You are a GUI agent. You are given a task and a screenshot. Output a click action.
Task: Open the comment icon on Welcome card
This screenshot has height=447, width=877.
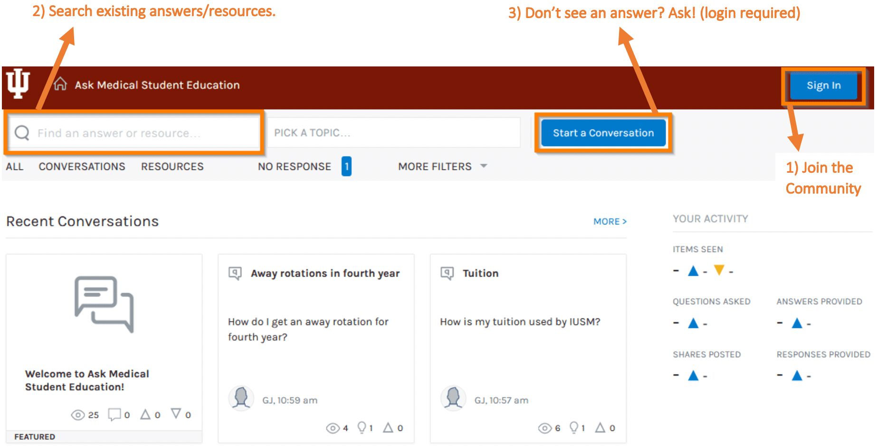pyautogui.click(x=114, y=414)
